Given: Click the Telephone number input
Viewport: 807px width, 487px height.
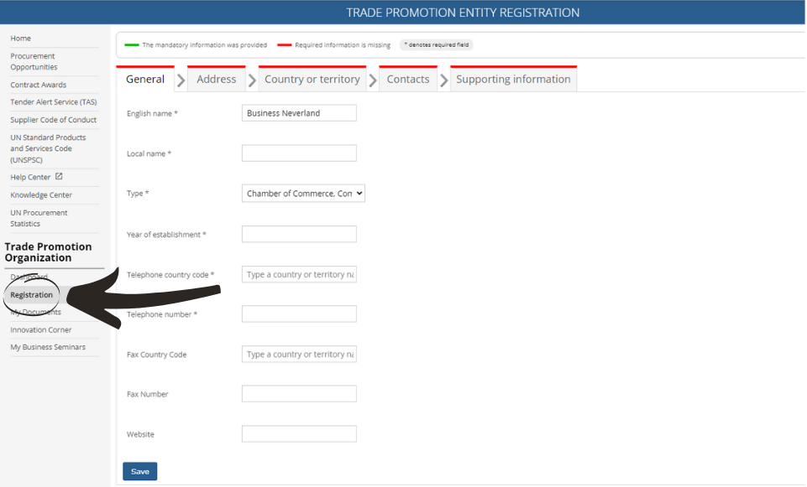Looking at the screenshot, I should click(x=299, y=313).
